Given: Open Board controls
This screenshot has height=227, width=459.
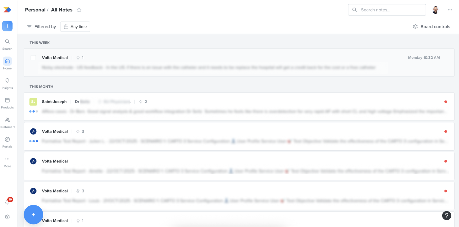Looking at the screenshot, I should 431,27.
